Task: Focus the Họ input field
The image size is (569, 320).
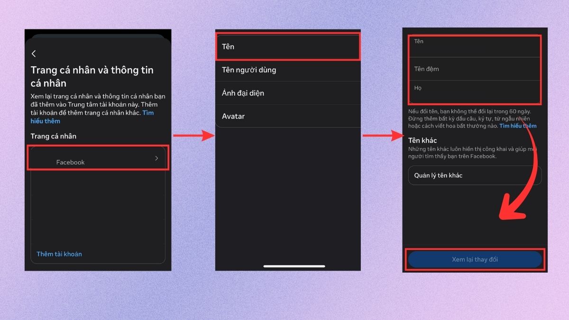Action: pos(475,91)
